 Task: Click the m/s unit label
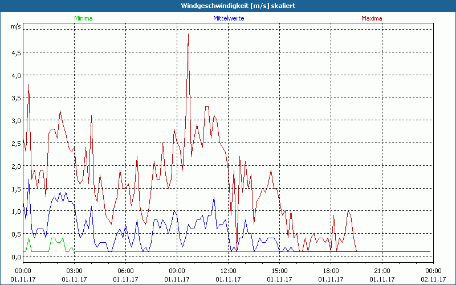pos(15,26)
